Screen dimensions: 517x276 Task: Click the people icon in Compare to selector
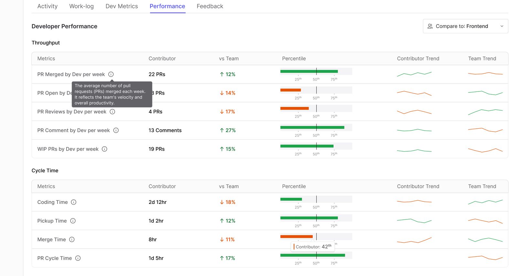[430, 26]
